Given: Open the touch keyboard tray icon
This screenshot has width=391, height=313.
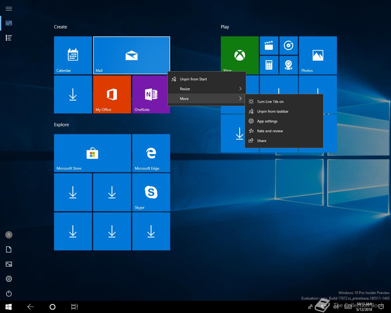Looking at the screenshot, I should tap(348, 307).
